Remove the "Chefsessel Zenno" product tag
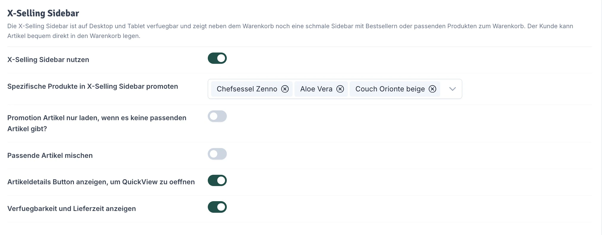This screenshot has width=602, height=235. (285, 89)
